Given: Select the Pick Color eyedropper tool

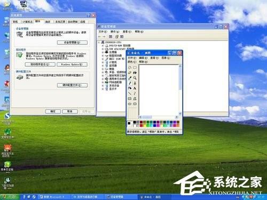Looking at the screenshot, I should coord(130,78).
